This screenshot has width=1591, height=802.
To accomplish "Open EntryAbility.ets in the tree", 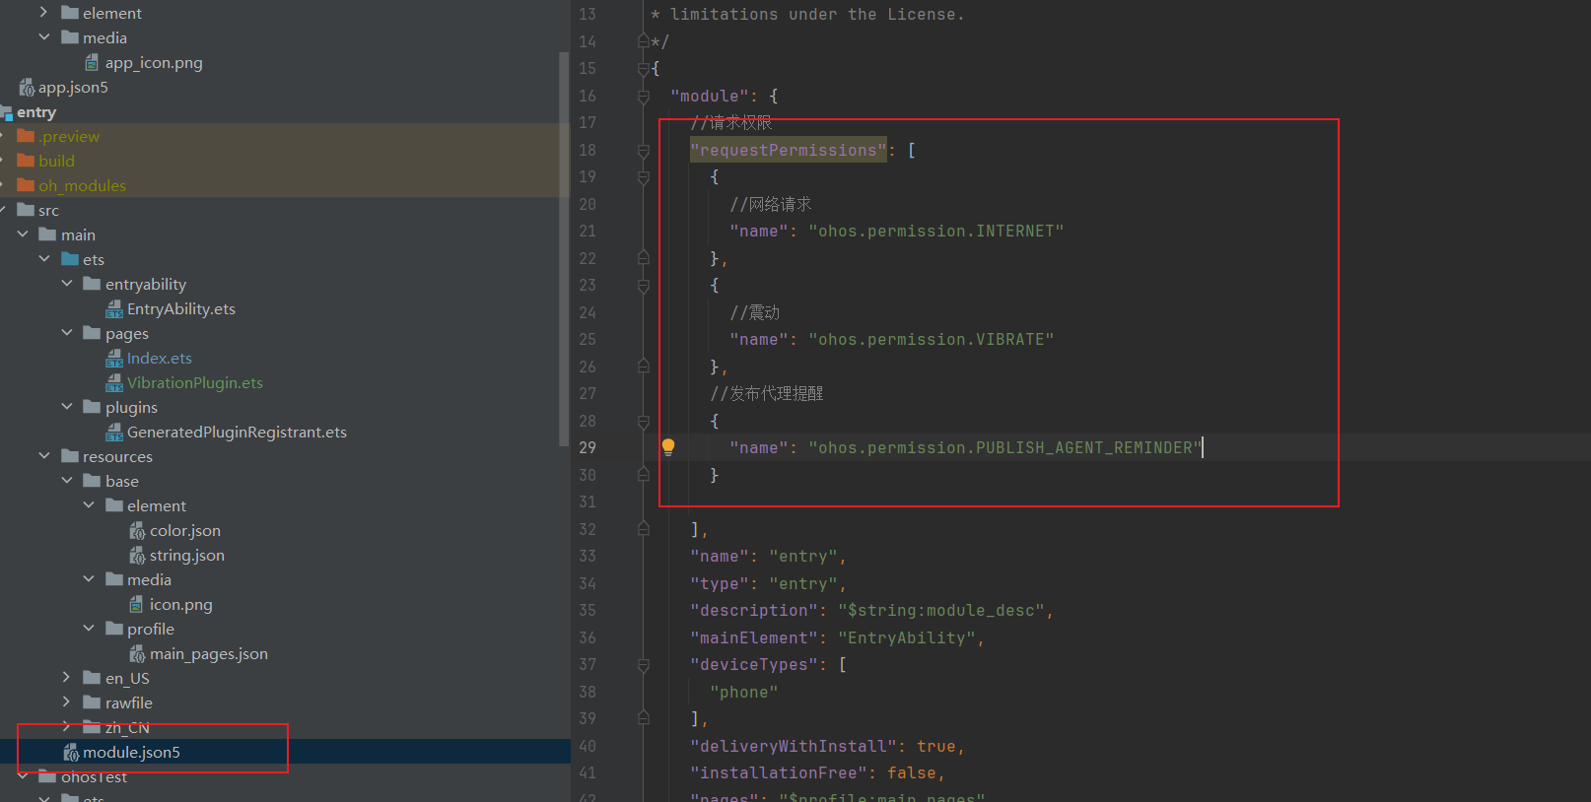I will coord(181,309).
